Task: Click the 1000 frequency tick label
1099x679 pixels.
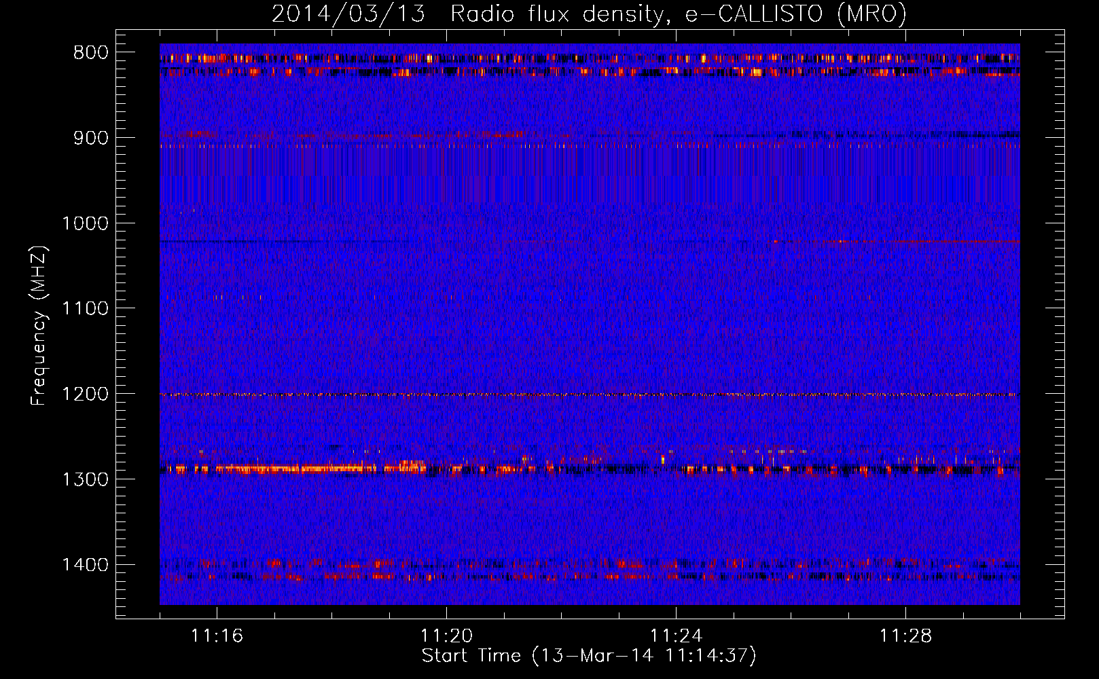Action: click(x=85, y=223)
